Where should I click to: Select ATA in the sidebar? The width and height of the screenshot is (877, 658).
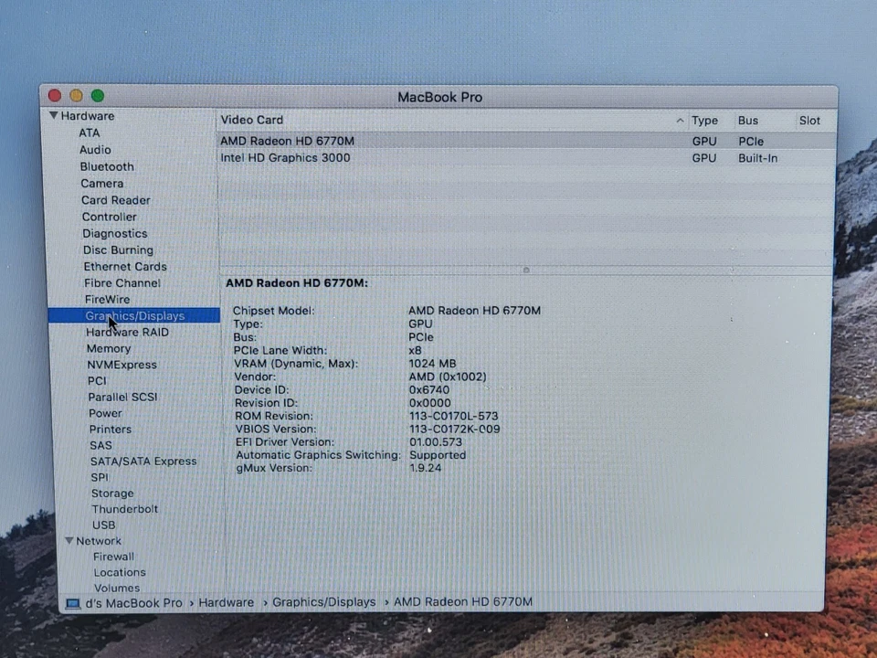click(89, 133)
